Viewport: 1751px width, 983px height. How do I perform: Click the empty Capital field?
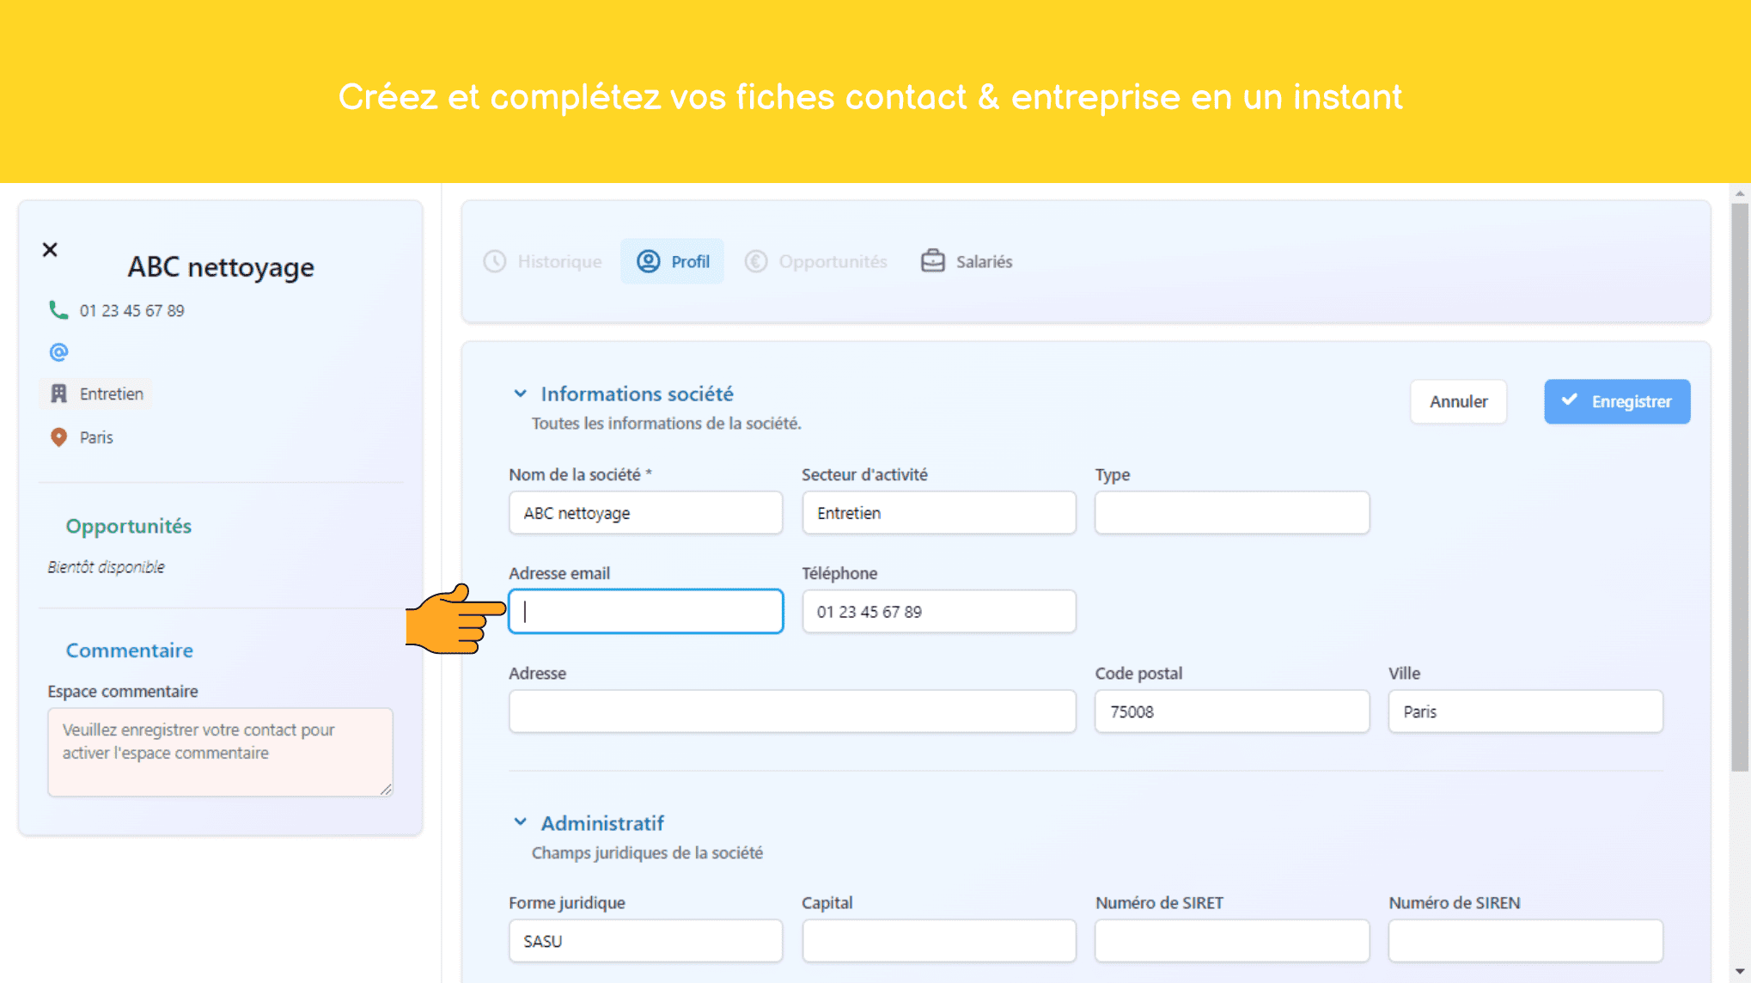point(938,941)
